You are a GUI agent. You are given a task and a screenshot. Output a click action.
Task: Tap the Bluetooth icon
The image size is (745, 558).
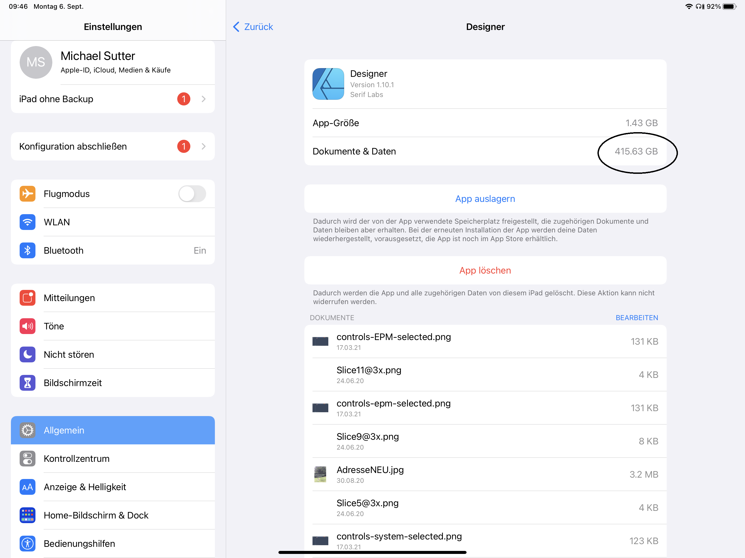(27, 250)
